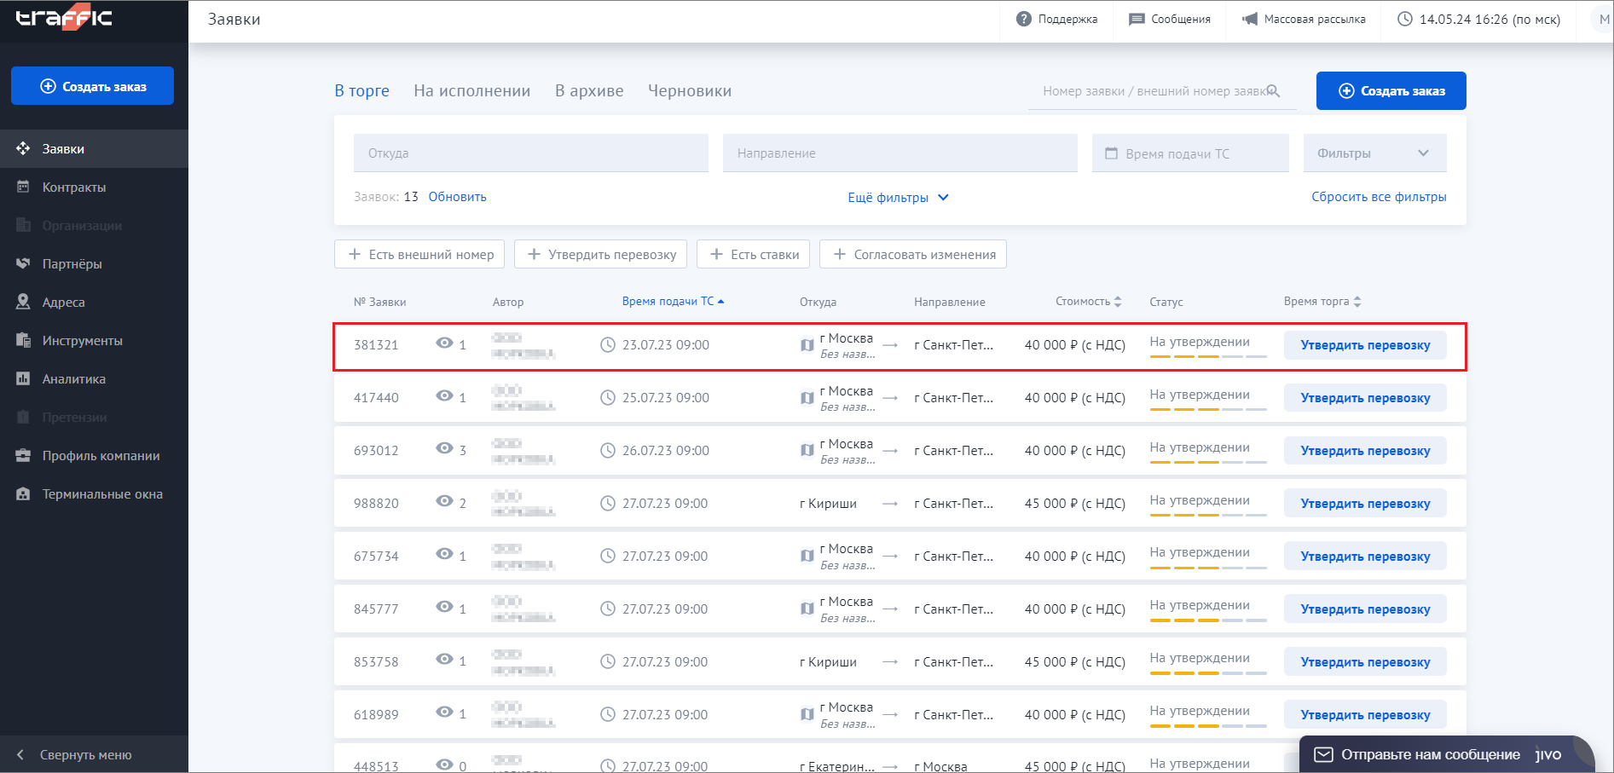
Task: Click the Откуда filter field
Action: (531, 153)
